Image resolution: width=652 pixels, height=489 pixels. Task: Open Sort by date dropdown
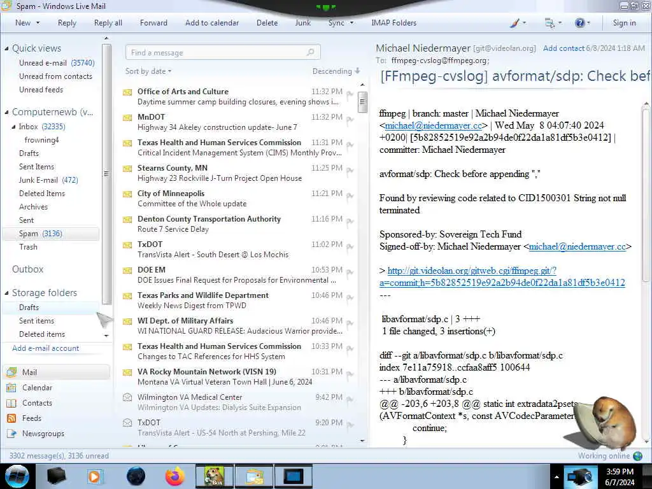point(148,71)
